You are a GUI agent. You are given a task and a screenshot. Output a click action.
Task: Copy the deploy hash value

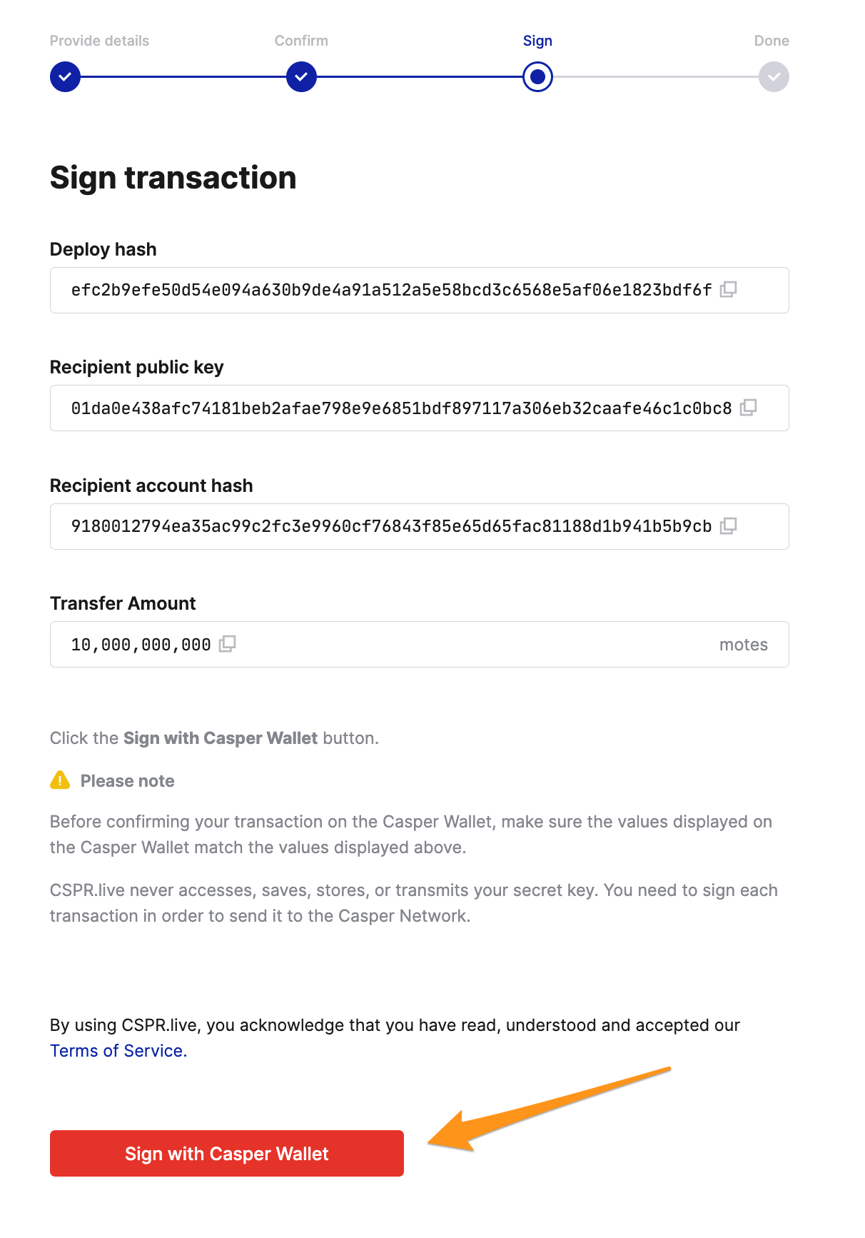(x=728, y=289)
